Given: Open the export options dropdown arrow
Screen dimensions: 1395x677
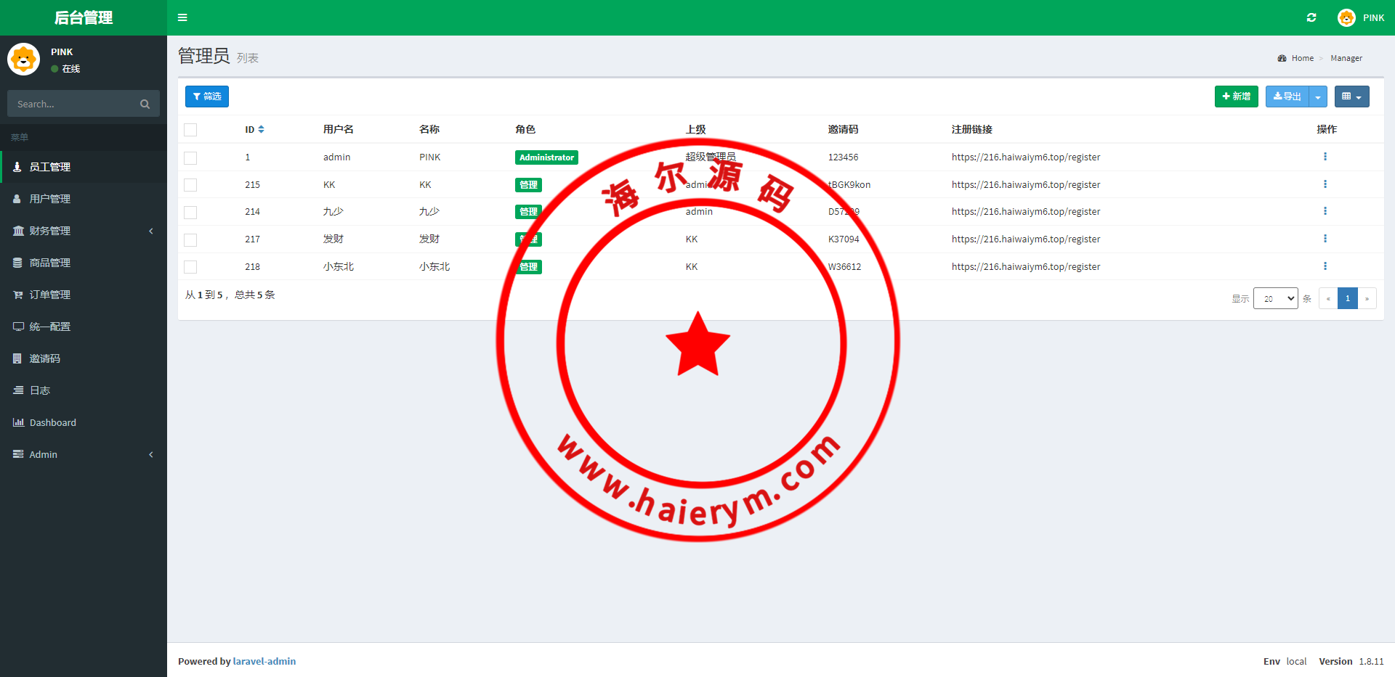Looking at the screenshot, I should (x=1318, y=97).
